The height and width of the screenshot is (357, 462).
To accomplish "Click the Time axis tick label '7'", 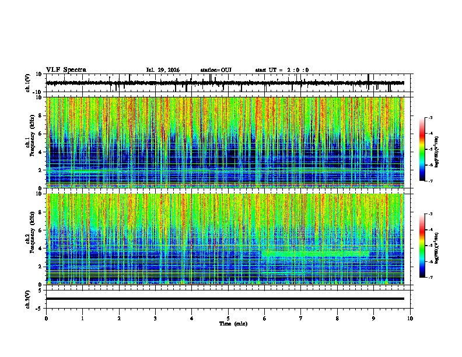I will point(301,318).
